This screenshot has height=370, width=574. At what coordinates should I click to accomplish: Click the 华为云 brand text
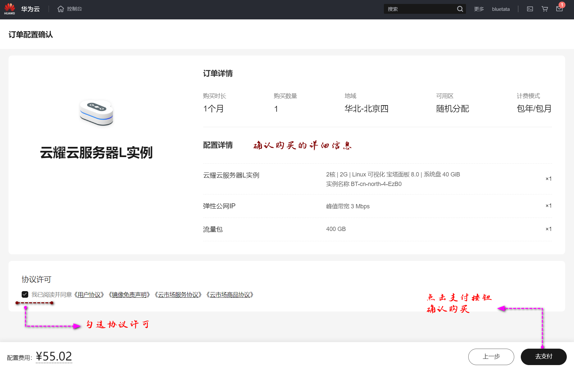tap(30, 9)
